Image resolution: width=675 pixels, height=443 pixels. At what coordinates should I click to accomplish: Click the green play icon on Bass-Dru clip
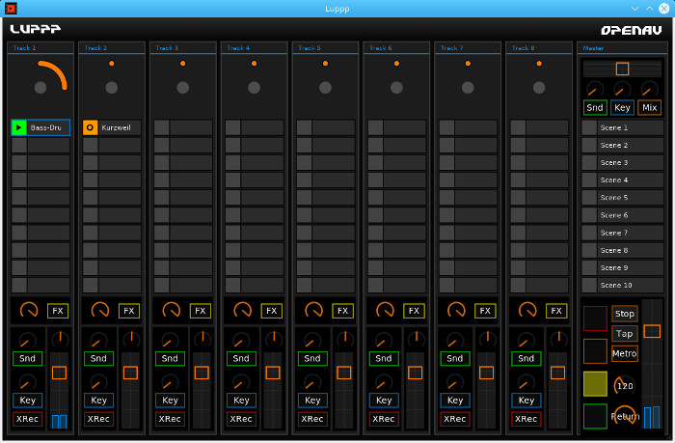(19, 127)
